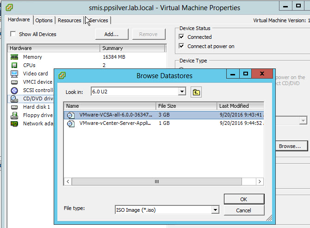Select the VMware-VCSA-all-6.0.0 ISO file name
This screenshot has width=310, height=228.
(116, 115)
